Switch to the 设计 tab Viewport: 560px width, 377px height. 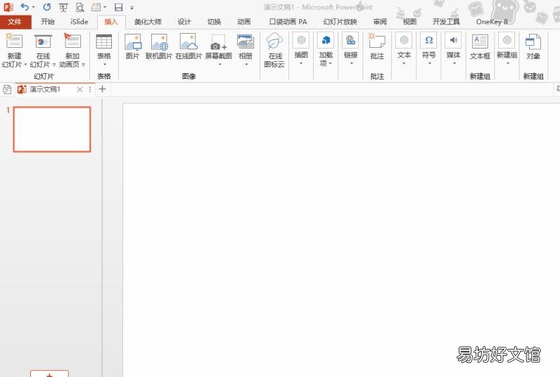point(184,22)
